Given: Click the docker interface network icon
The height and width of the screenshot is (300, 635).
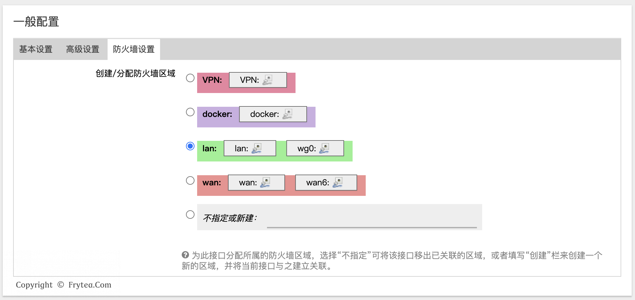Looking at the screenshot, I should pyautogui.click(x=287, y=114).
